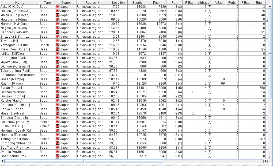Click Japan flag in Hakata row
The height and width of the screenshot is (166, 273).
tap(58, 11)
